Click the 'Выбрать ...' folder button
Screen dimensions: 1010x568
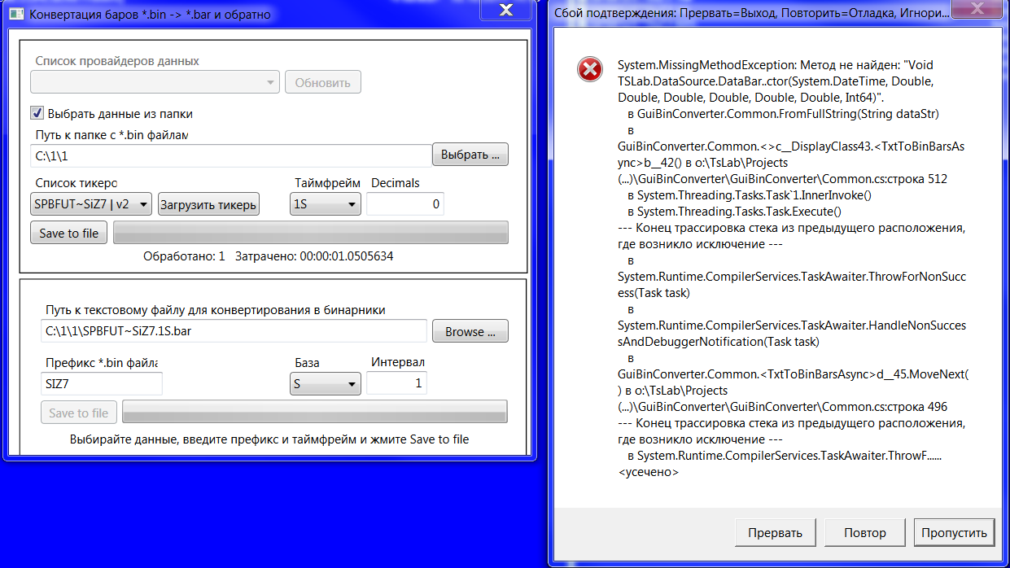pyautogui.click(x=470, y=155)
